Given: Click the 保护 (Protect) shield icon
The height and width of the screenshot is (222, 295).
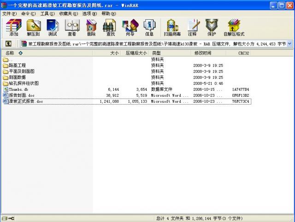Looking at the screenshot, I should 211,27.
